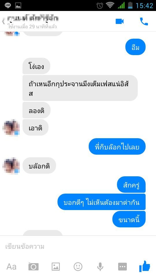Tap the เขียนข้อความ message input field
Image resolution: width=156 pixels, height=277 pixels.
78,246
